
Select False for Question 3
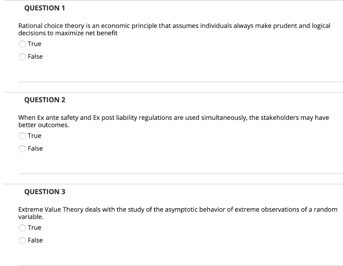click(22, 240)
